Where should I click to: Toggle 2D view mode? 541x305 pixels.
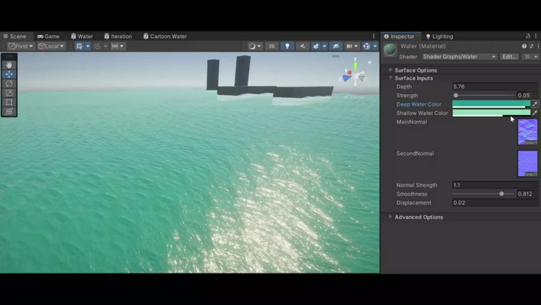(271, 46)
